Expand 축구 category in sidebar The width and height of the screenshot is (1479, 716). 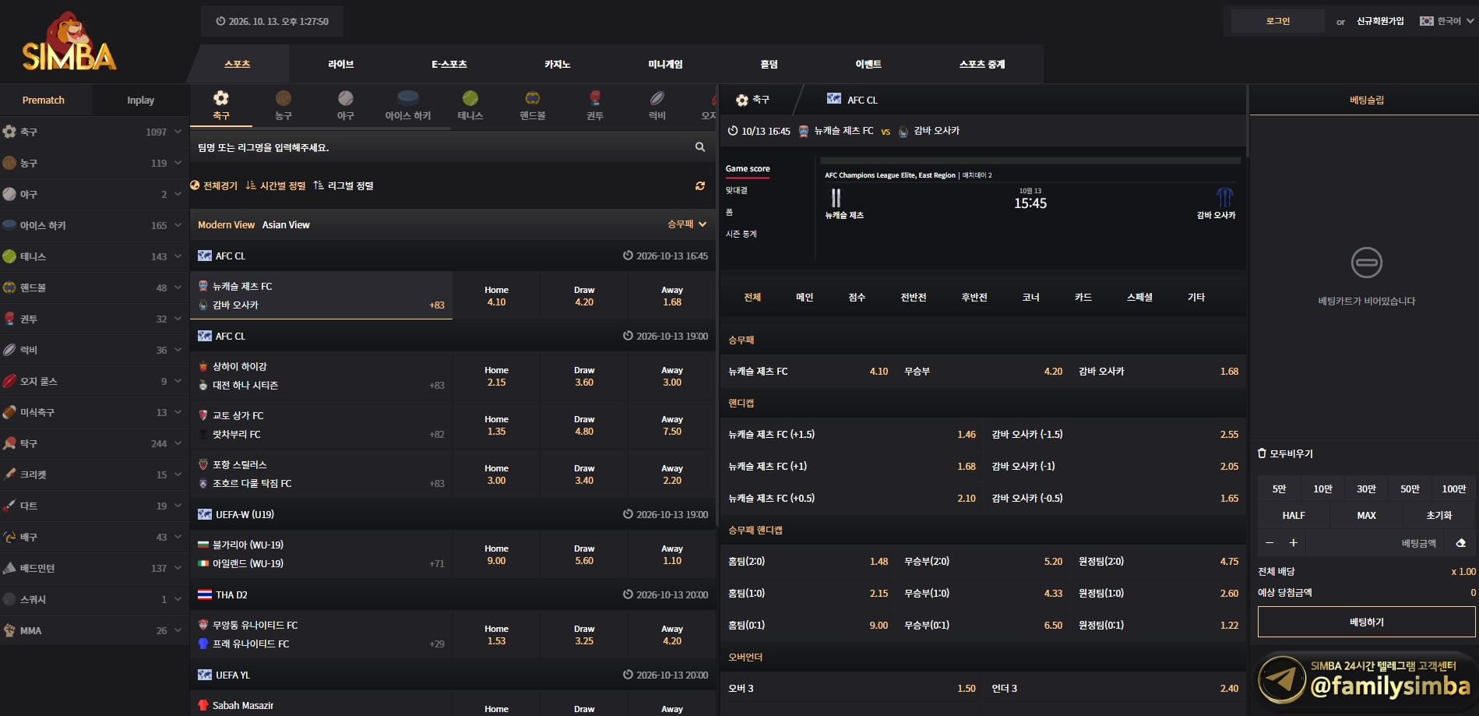[94, 132]
